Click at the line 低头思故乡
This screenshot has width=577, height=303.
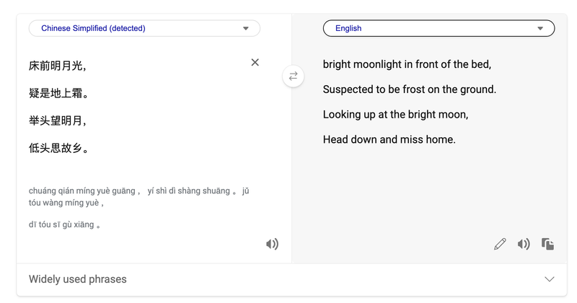(58, 149)
